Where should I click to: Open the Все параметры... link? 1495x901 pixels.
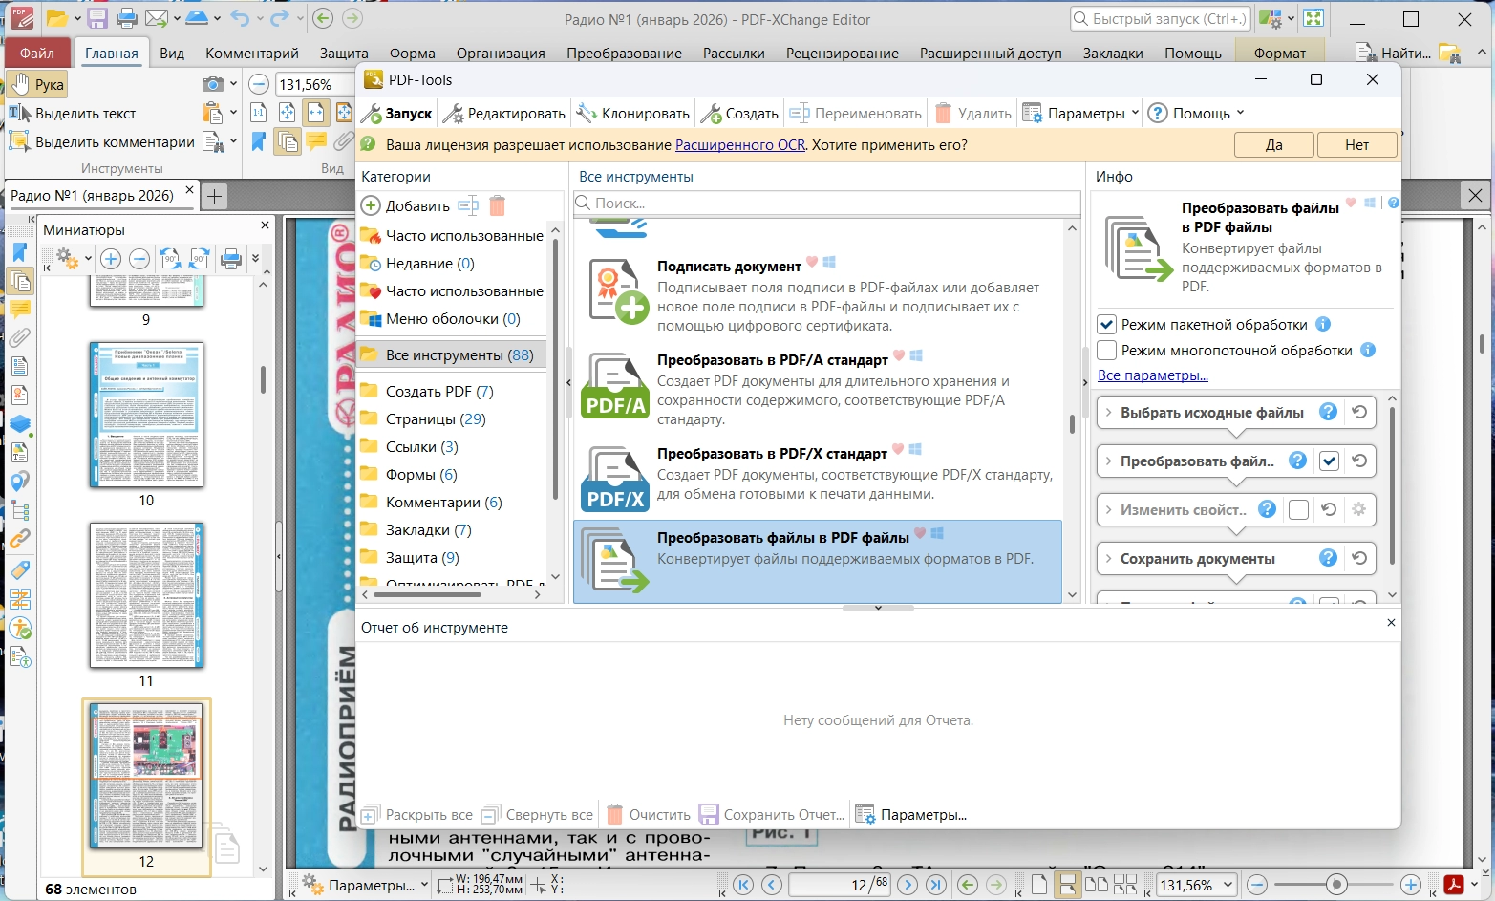tap(1153, 375)
